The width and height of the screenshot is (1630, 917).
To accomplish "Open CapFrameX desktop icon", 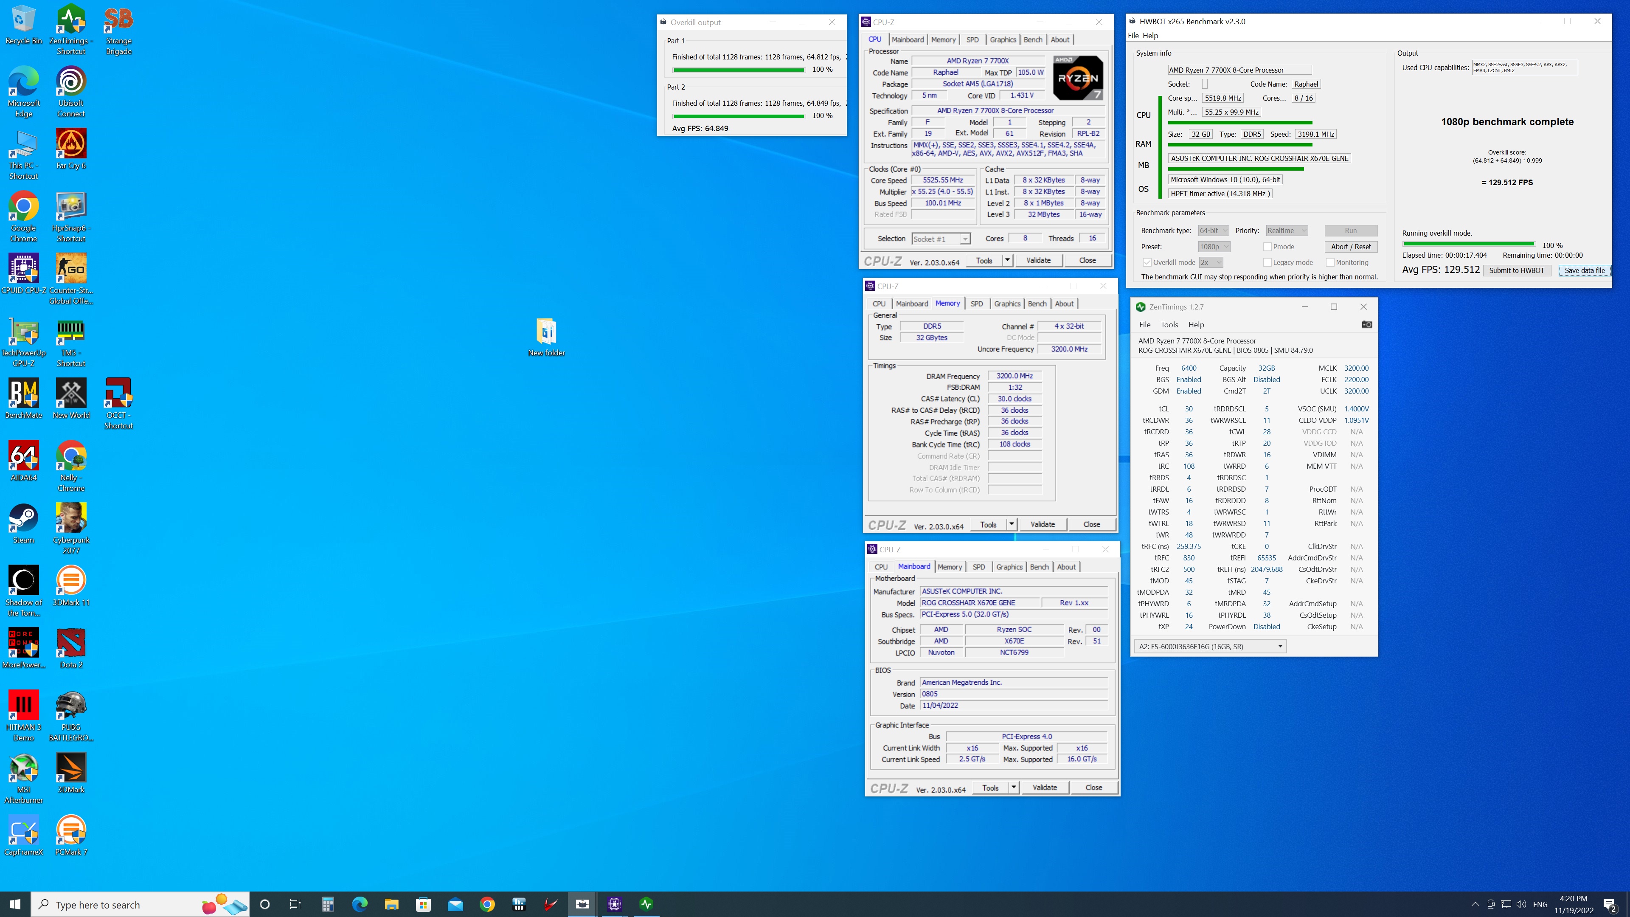I will 23,835.
